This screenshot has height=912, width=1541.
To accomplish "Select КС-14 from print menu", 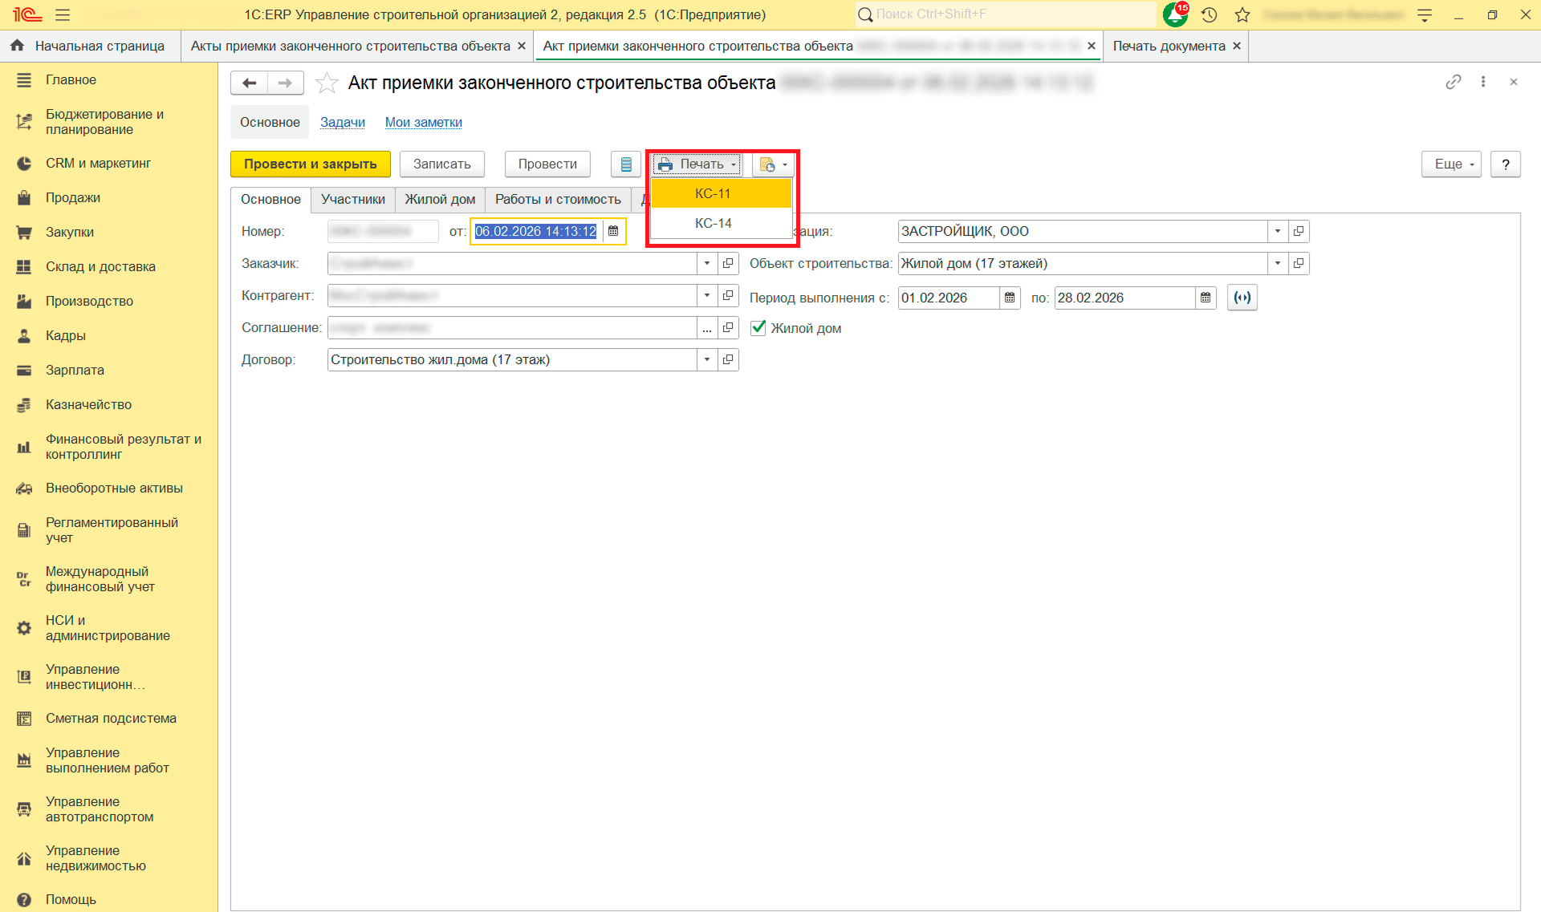I will (713, 223).
